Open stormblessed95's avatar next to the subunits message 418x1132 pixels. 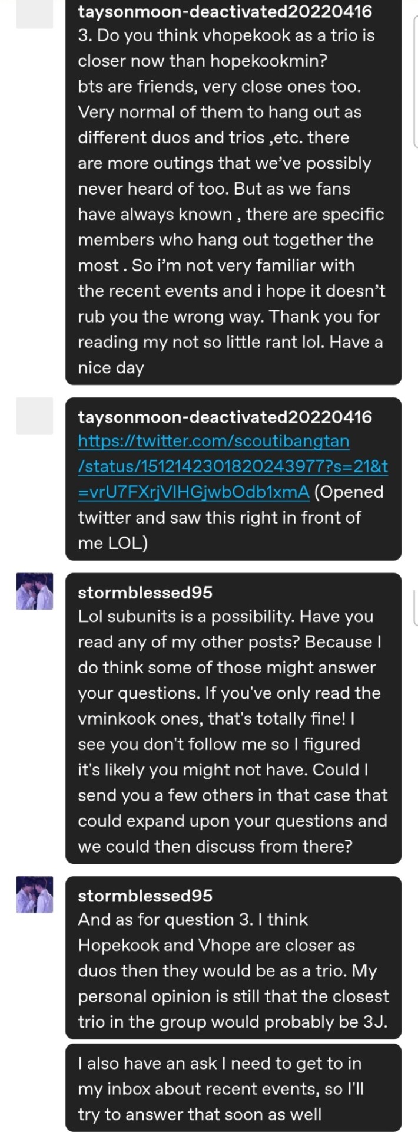pos(34,591)
